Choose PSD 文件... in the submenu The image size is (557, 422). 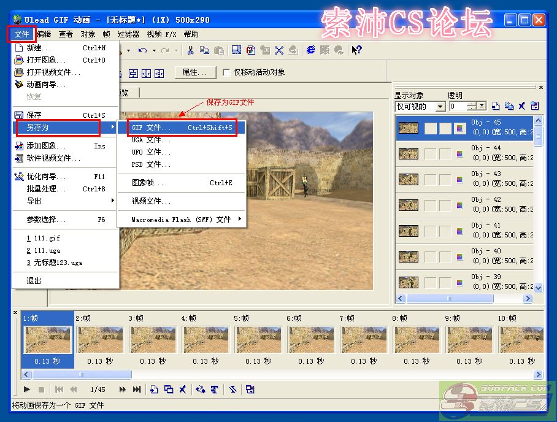click(x=182, y=164)
